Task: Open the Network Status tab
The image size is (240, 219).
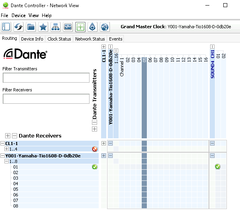Action: [x=90, y=39]
